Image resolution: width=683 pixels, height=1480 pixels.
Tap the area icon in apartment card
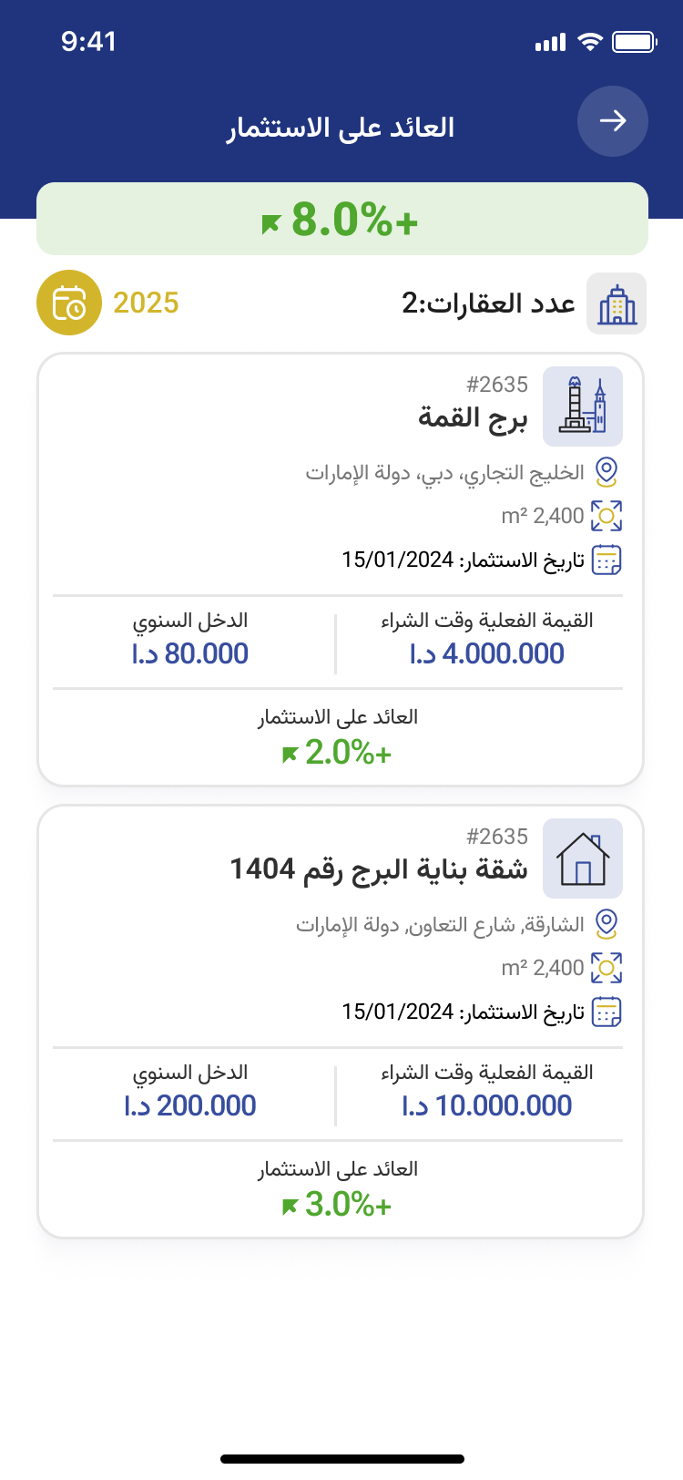coord(607,968)
